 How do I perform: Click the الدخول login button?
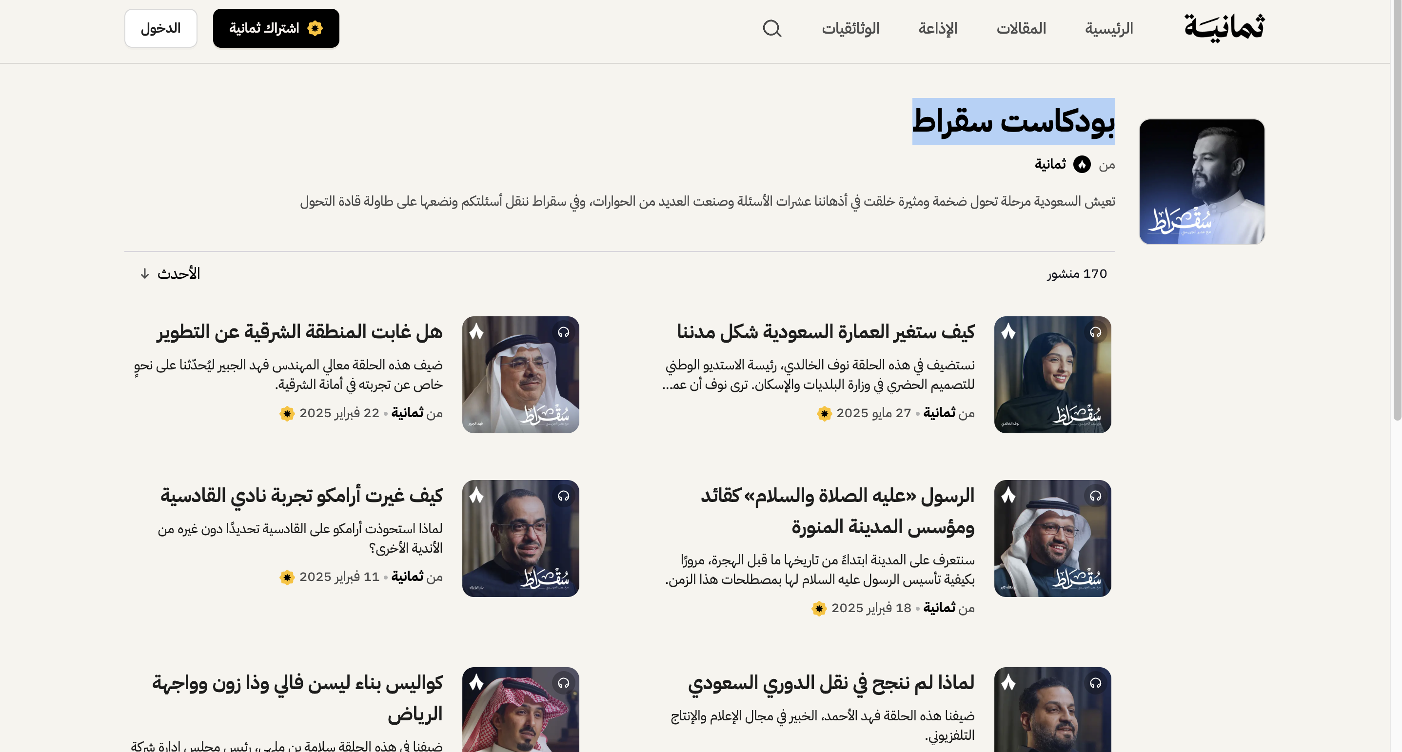click(160, 28)
